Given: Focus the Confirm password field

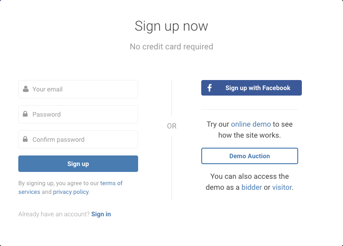Looking at the screenshot, I should point(78,139).
